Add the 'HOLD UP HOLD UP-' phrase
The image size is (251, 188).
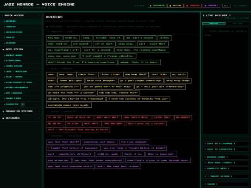point(79,117)
